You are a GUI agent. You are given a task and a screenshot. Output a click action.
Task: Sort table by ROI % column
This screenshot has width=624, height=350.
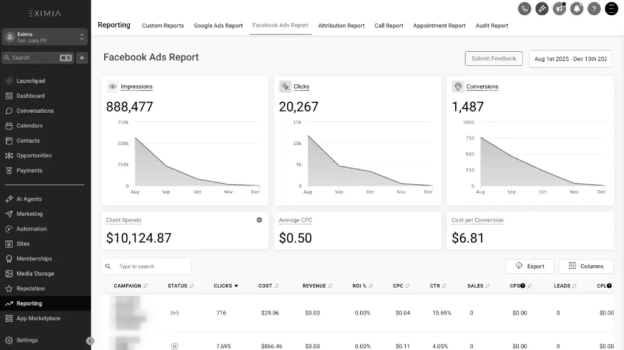click(363, 286)
